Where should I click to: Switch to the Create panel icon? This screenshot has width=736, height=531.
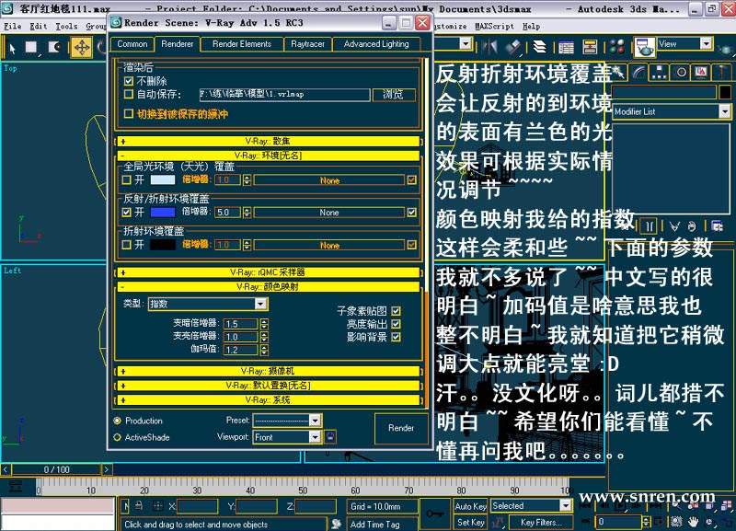(619, 72)
